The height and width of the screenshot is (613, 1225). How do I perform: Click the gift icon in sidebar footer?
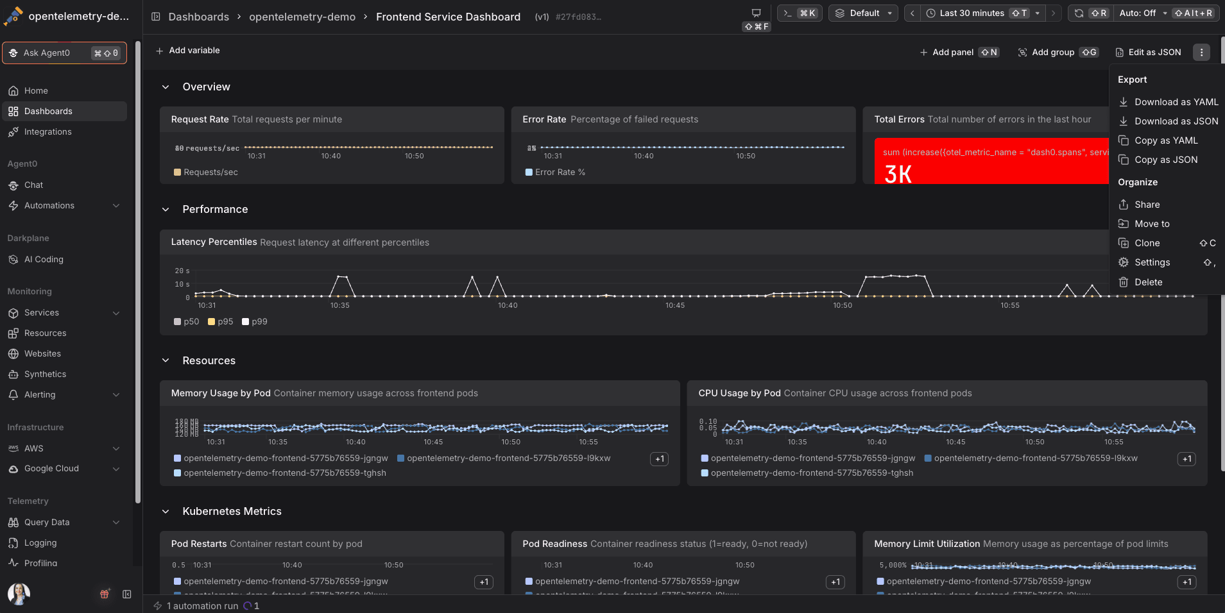(105, 594)
